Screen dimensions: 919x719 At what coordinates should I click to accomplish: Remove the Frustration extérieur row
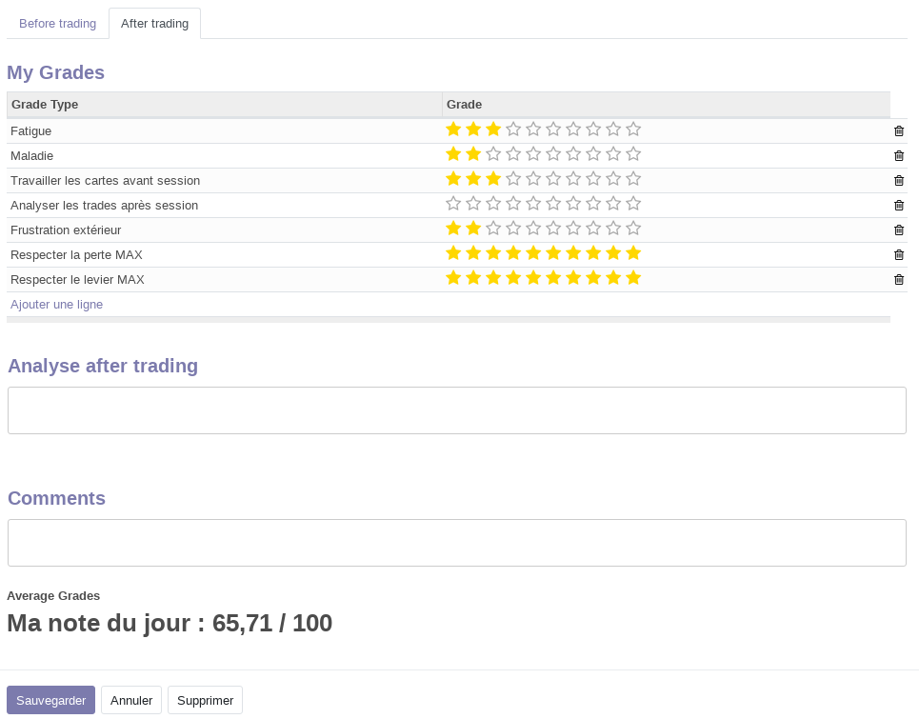tap(898, 230)
